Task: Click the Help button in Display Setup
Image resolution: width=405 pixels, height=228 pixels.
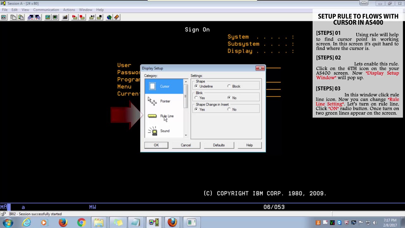Action: pyautogui.click(x=249, y=145)
